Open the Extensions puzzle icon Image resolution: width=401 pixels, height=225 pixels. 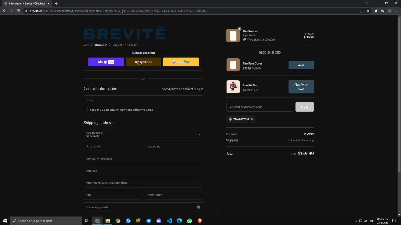pos(376,11)
